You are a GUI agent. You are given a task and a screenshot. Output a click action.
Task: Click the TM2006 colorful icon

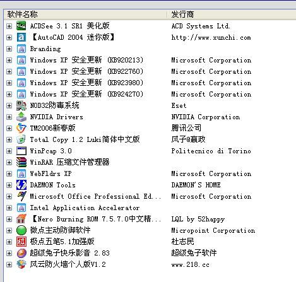pyautogui.click(x=21, y=128)
